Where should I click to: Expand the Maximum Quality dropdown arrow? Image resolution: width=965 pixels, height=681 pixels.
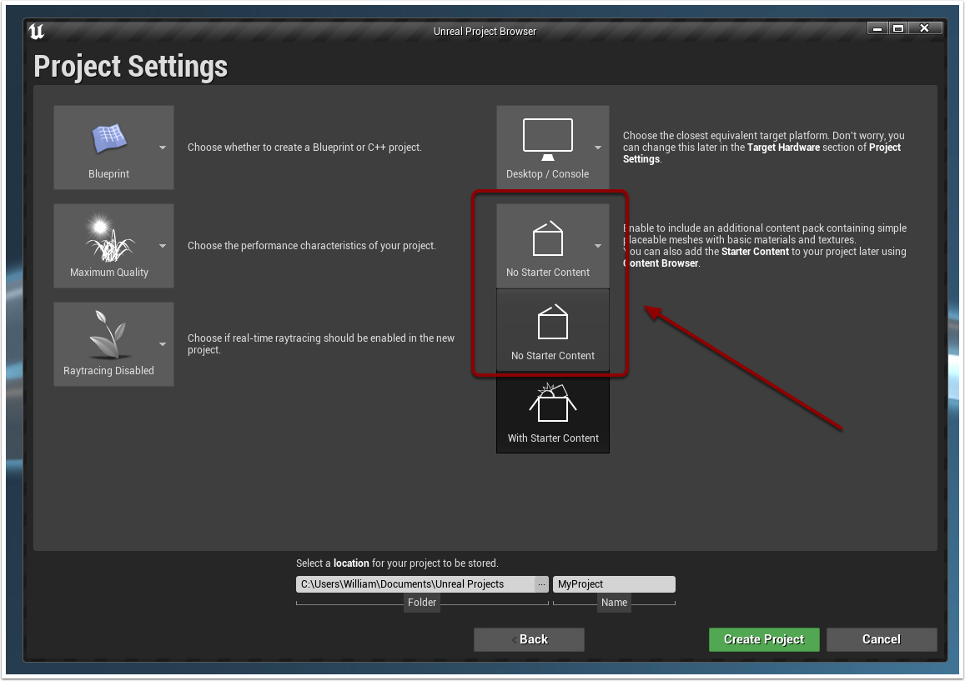pos(163,246)
